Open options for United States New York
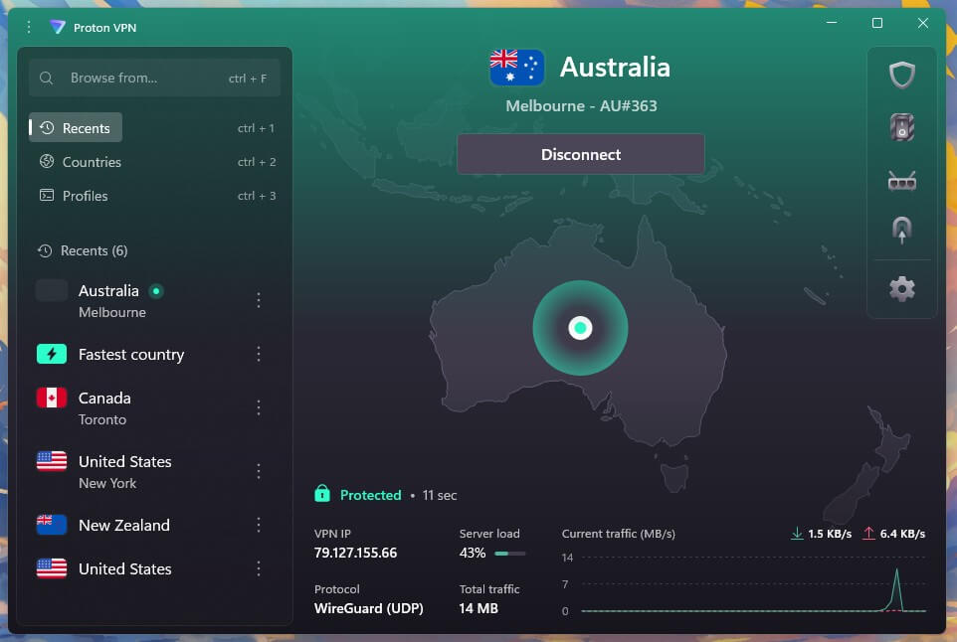 click(x=259, y=471)
